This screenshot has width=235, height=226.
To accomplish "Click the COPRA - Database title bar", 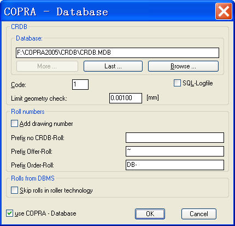I will click(109, 11).
